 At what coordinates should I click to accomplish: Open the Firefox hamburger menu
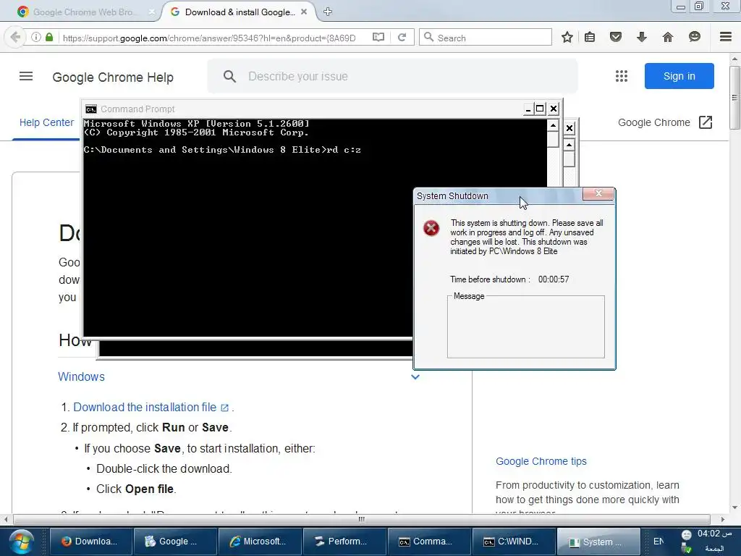point(726,37)
